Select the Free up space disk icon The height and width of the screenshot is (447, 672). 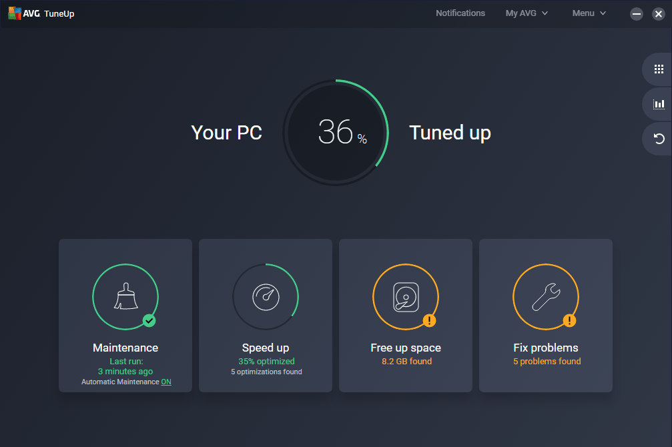tap(405, 296)
